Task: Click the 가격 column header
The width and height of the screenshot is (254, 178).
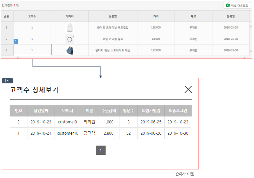Action: pyautogui.click(x=156, y=17)
